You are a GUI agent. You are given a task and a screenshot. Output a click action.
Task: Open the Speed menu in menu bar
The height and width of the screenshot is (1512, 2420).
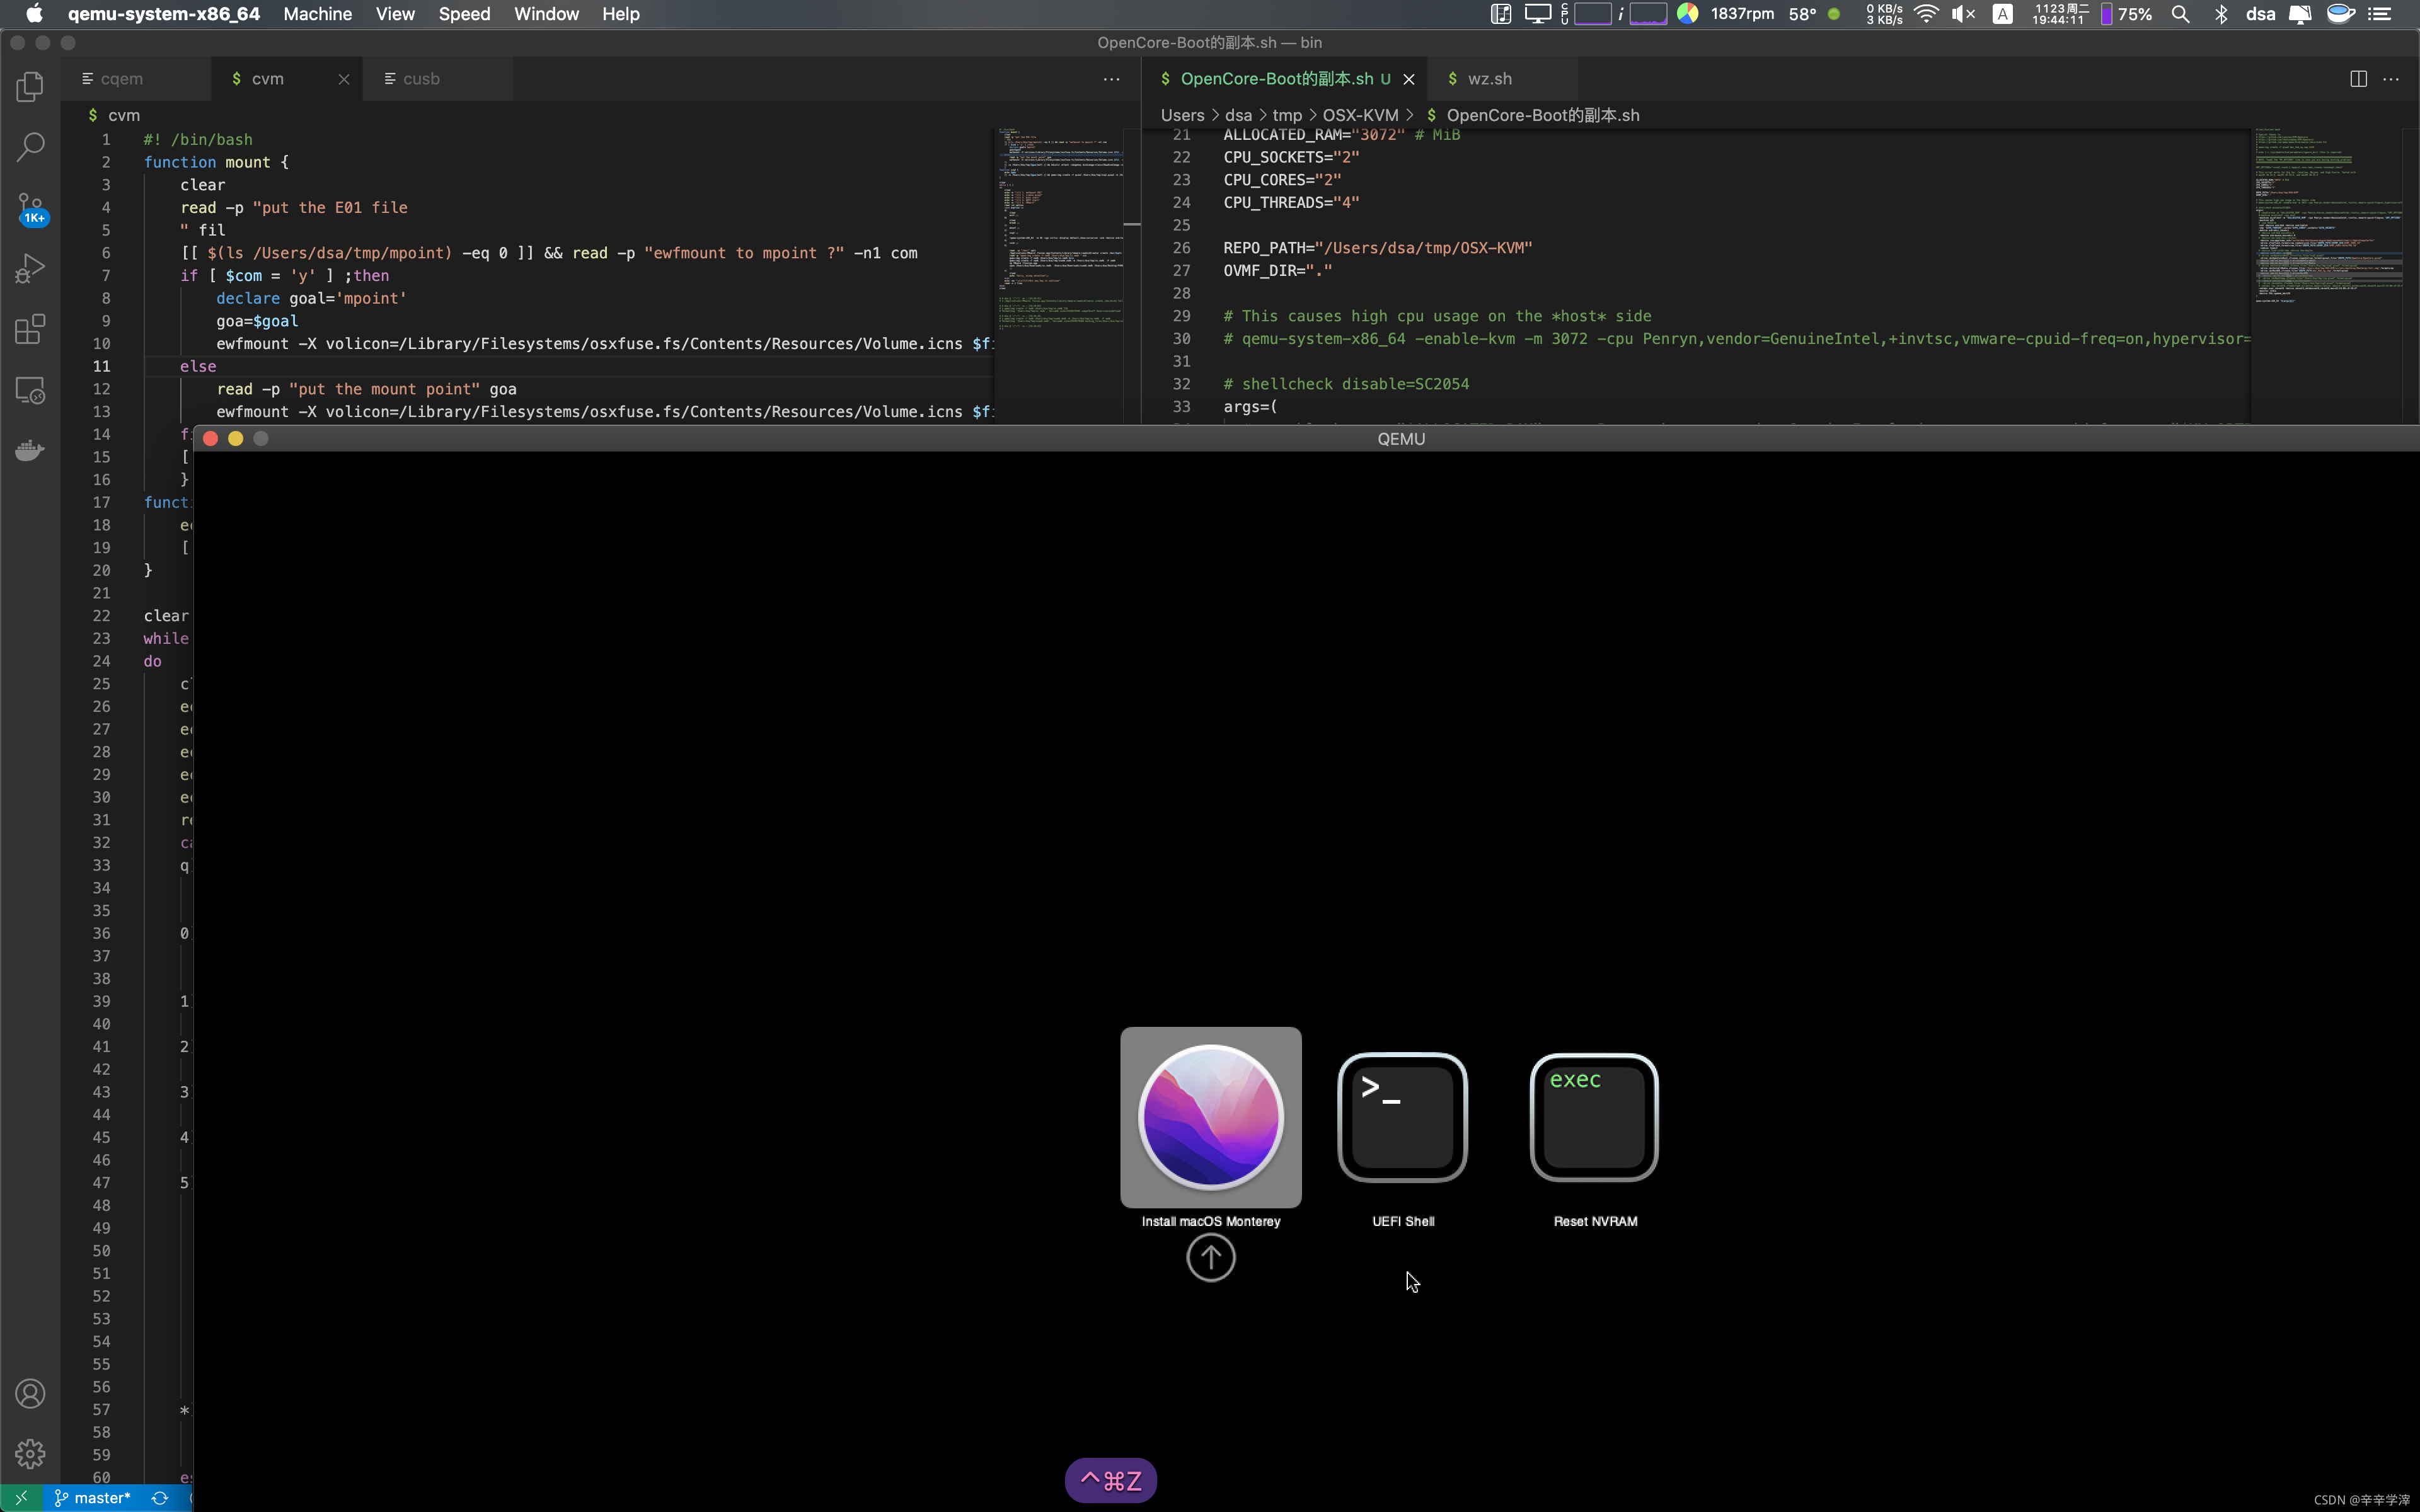point(464,14)
